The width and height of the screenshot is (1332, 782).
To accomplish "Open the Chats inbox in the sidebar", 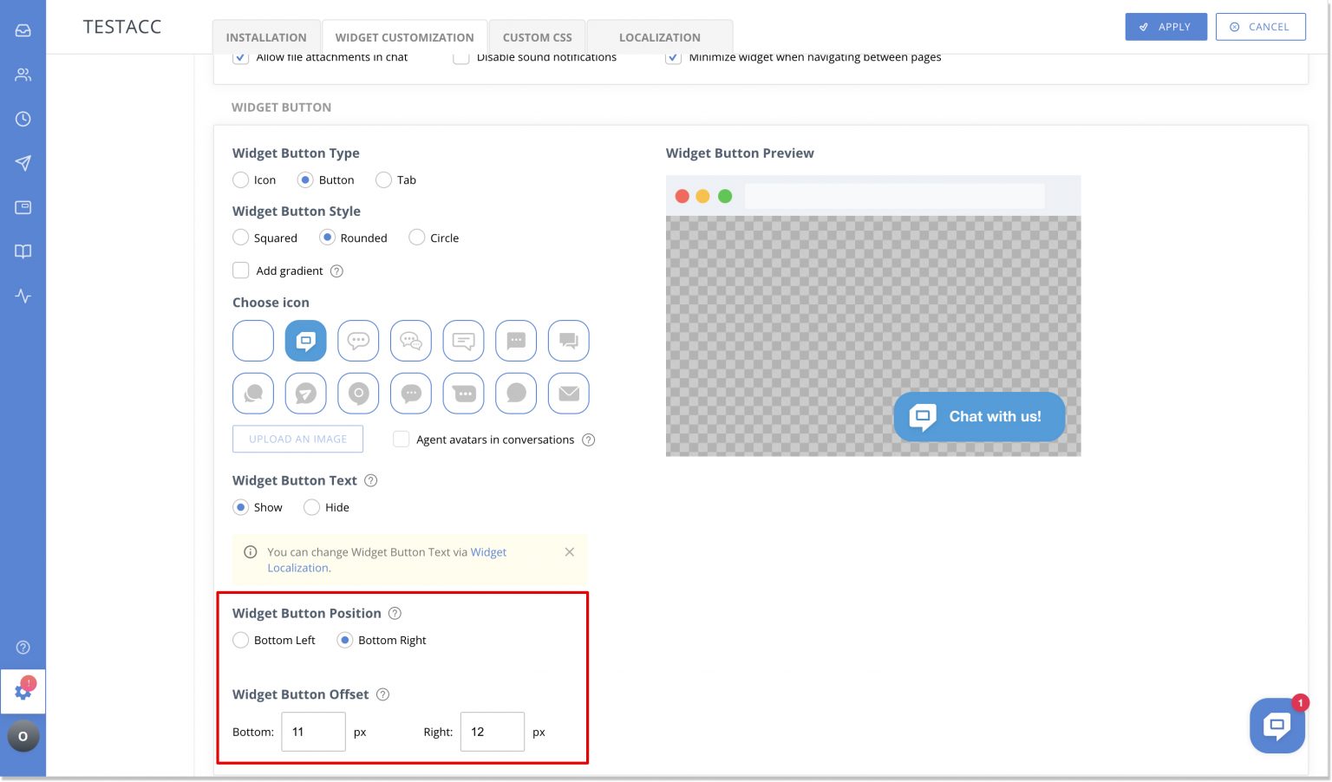I will tap(23, 29).
